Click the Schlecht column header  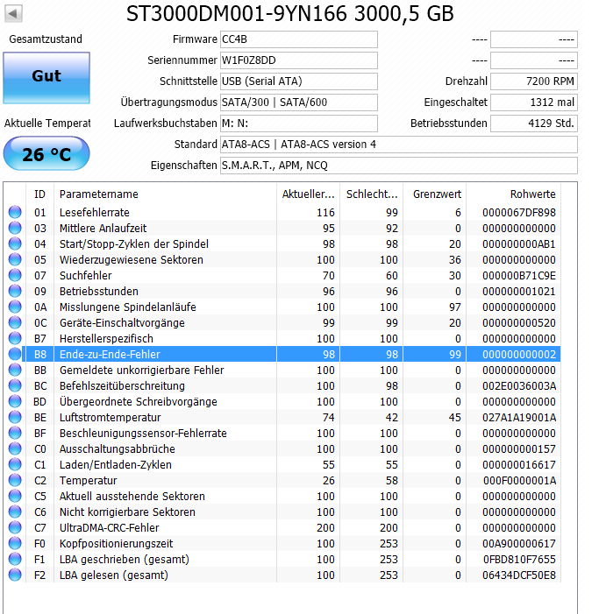tap(372, 194)
